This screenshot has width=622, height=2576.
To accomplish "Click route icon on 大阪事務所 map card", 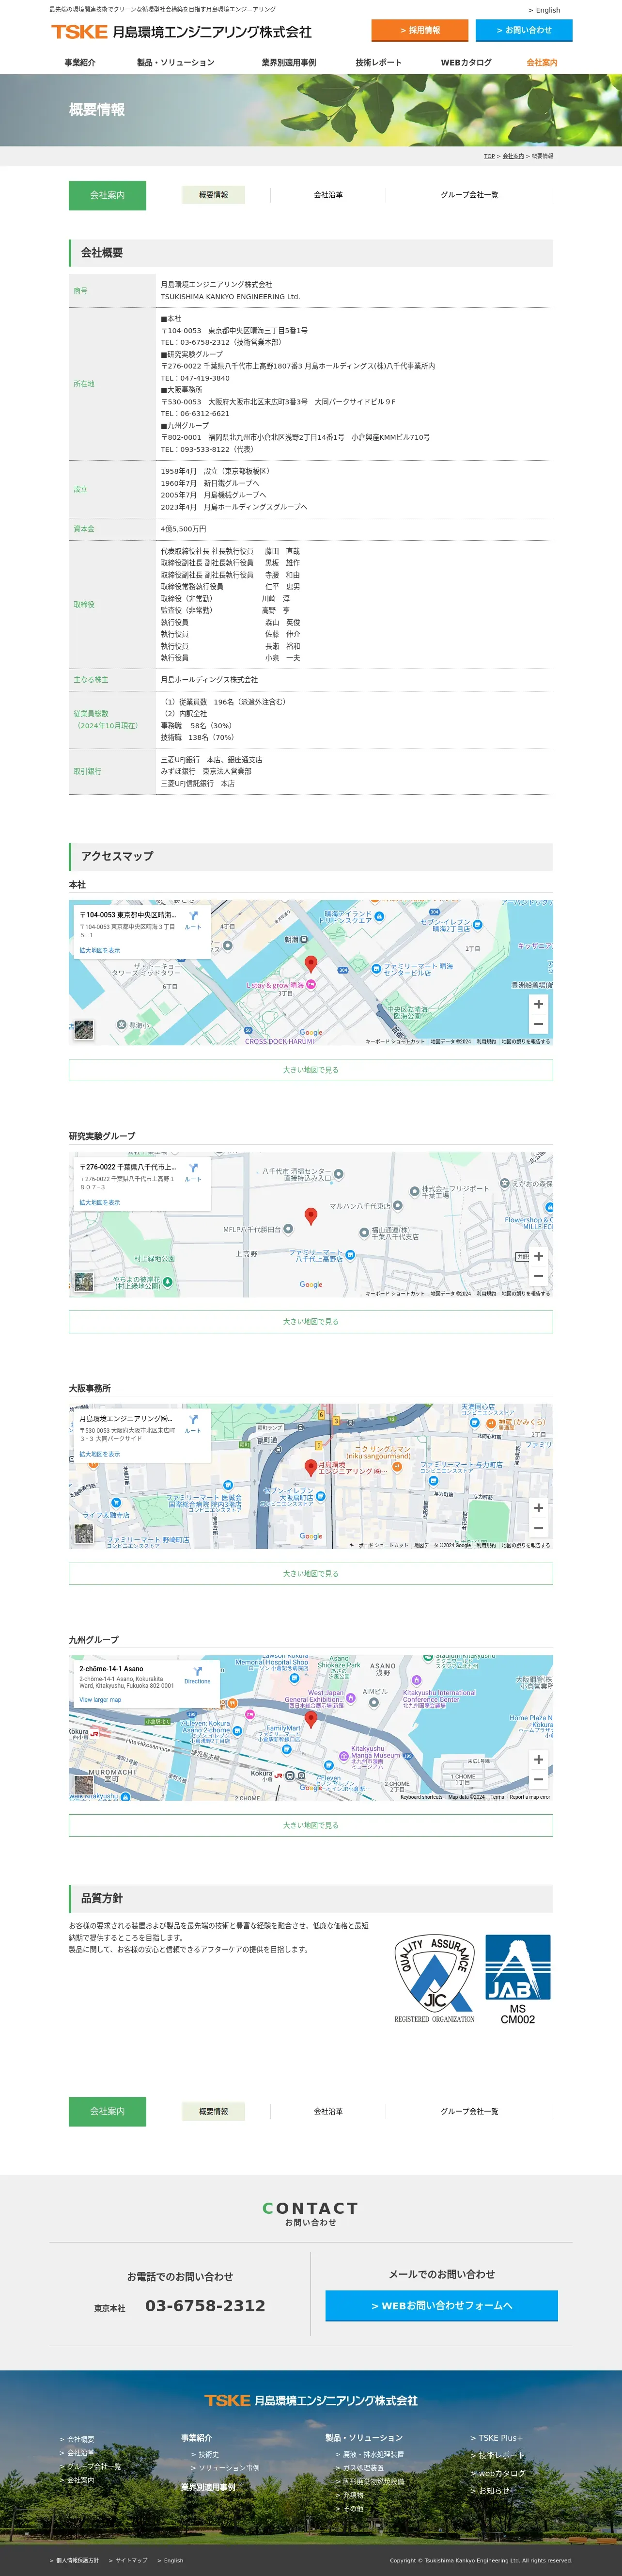I will (x=193, y=1420).
